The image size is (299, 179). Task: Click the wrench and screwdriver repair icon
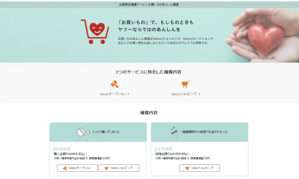click(175, 132)
